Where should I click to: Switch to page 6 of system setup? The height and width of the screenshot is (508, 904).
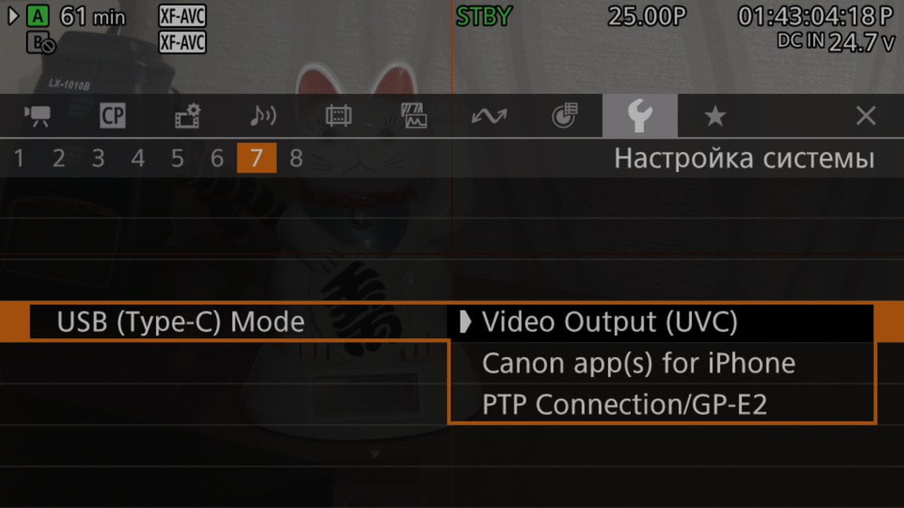pyautogui.click(x=217, y=158)
